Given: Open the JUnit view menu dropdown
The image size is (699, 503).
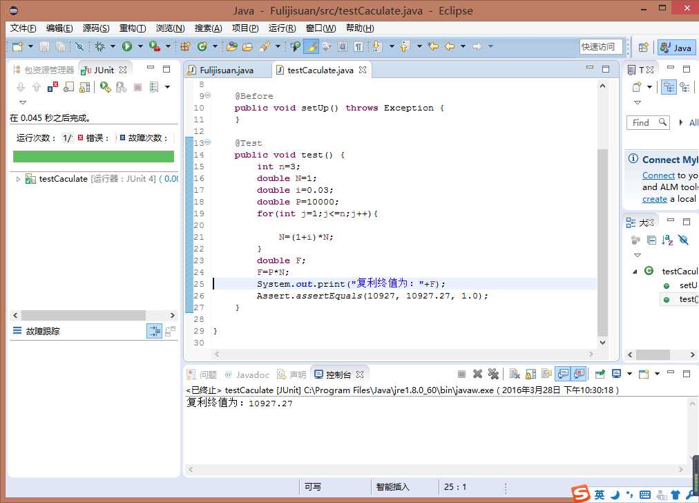Looking at the screenshot, I should [23, 102].
